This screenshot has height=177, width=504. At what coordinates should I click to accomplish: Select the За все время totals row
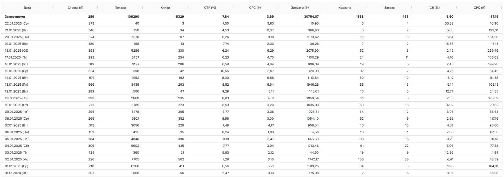click(x=252, y=17)
